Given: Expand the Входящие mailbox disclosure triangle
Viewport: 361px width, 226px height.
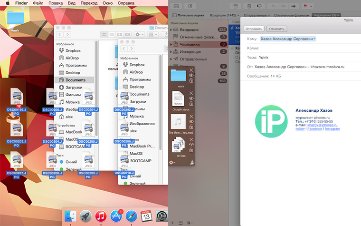Looking at the screenshot, I should [171, 30].
